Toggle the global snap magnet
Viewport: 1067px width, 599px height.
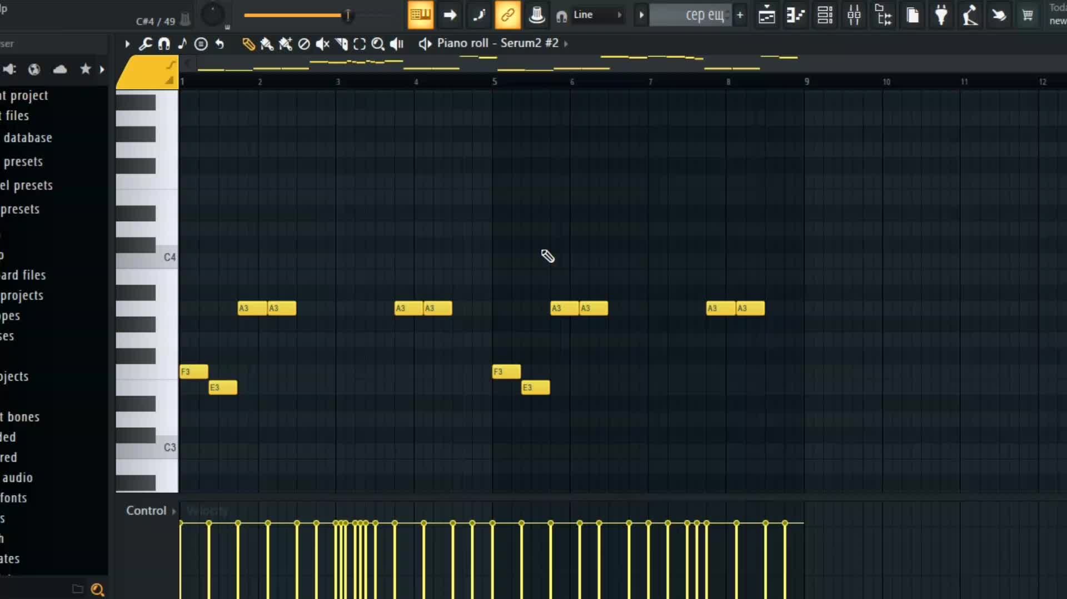click(562, 16)
